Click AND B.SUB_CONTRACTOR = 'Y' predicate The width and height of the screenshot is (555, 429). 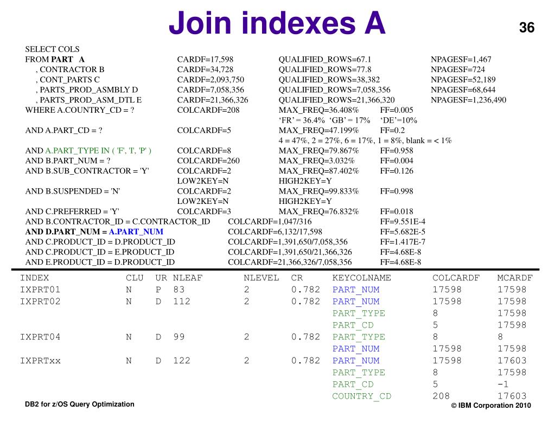(x=87, y=171)
